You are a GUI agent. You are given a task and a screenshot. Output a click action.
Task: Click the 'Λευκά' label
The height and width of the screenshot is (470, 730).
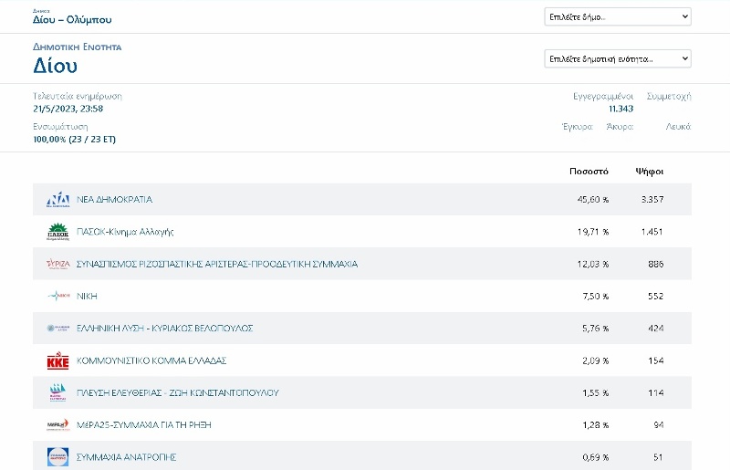tap(678, 127)
